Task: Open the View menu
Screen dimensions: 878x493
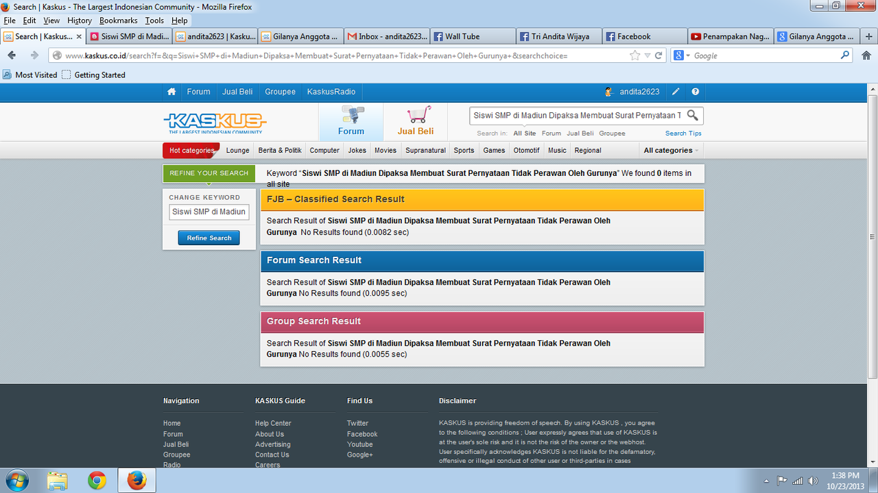Action: pyautogui.click(x=51, y=21)
